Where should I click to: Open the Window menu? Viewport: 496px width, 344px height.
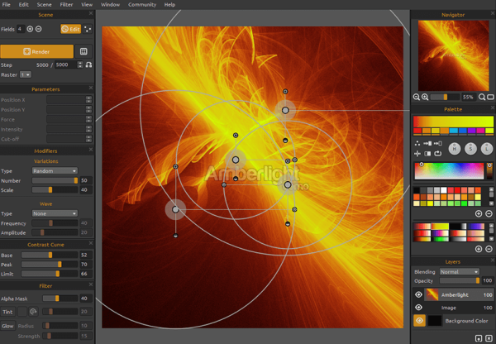[110, 4]
